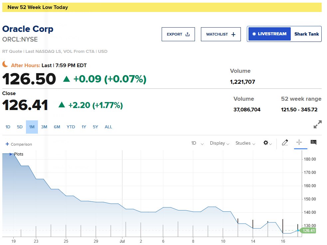
Task: Select the ALL time range tab
Action: [108, 127]
